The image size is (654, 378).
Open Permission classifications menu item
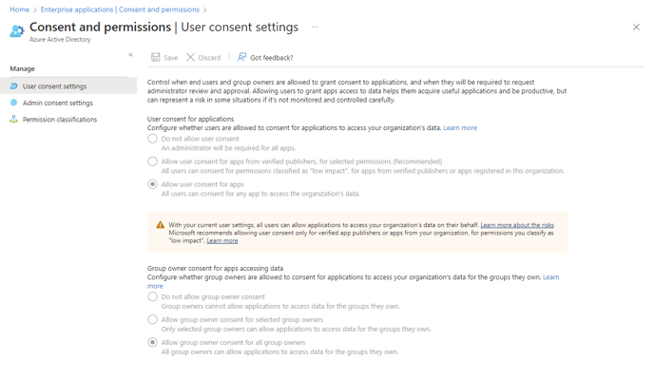(x=68, y=119)
